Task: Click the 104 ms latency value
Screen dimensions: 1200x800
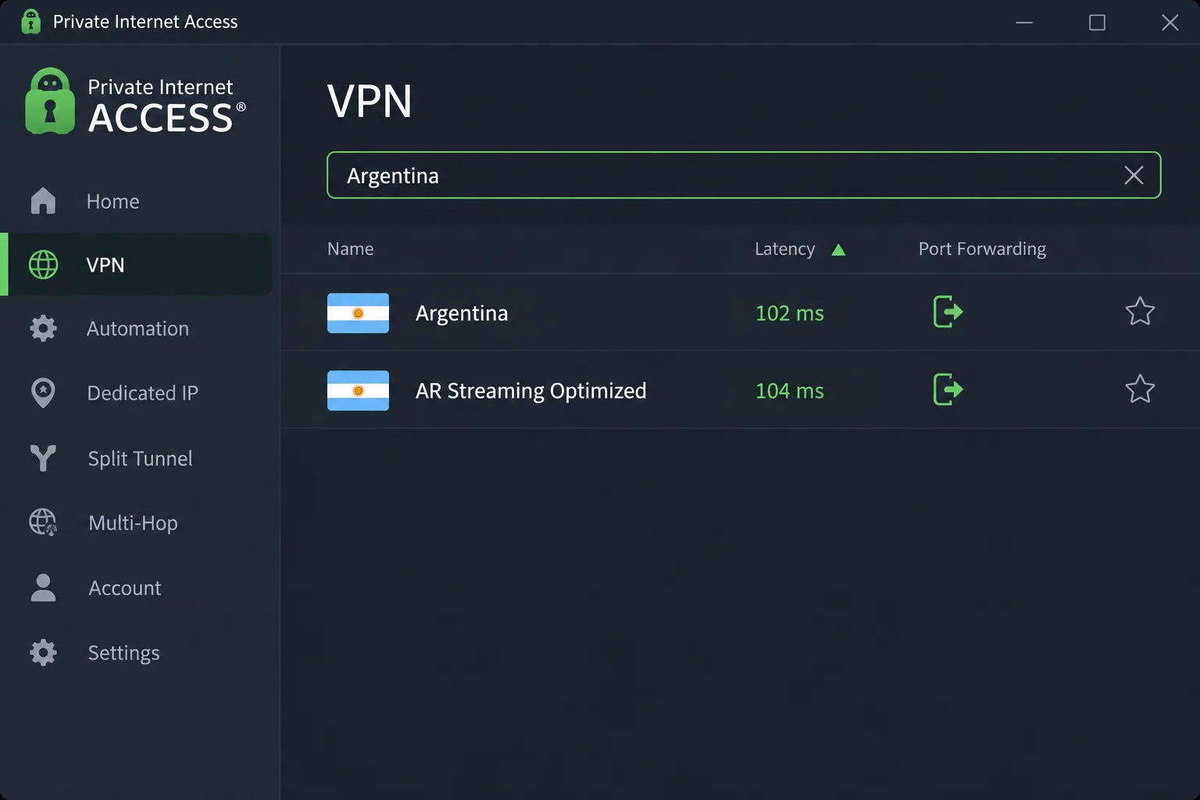Action: (790, 390)
